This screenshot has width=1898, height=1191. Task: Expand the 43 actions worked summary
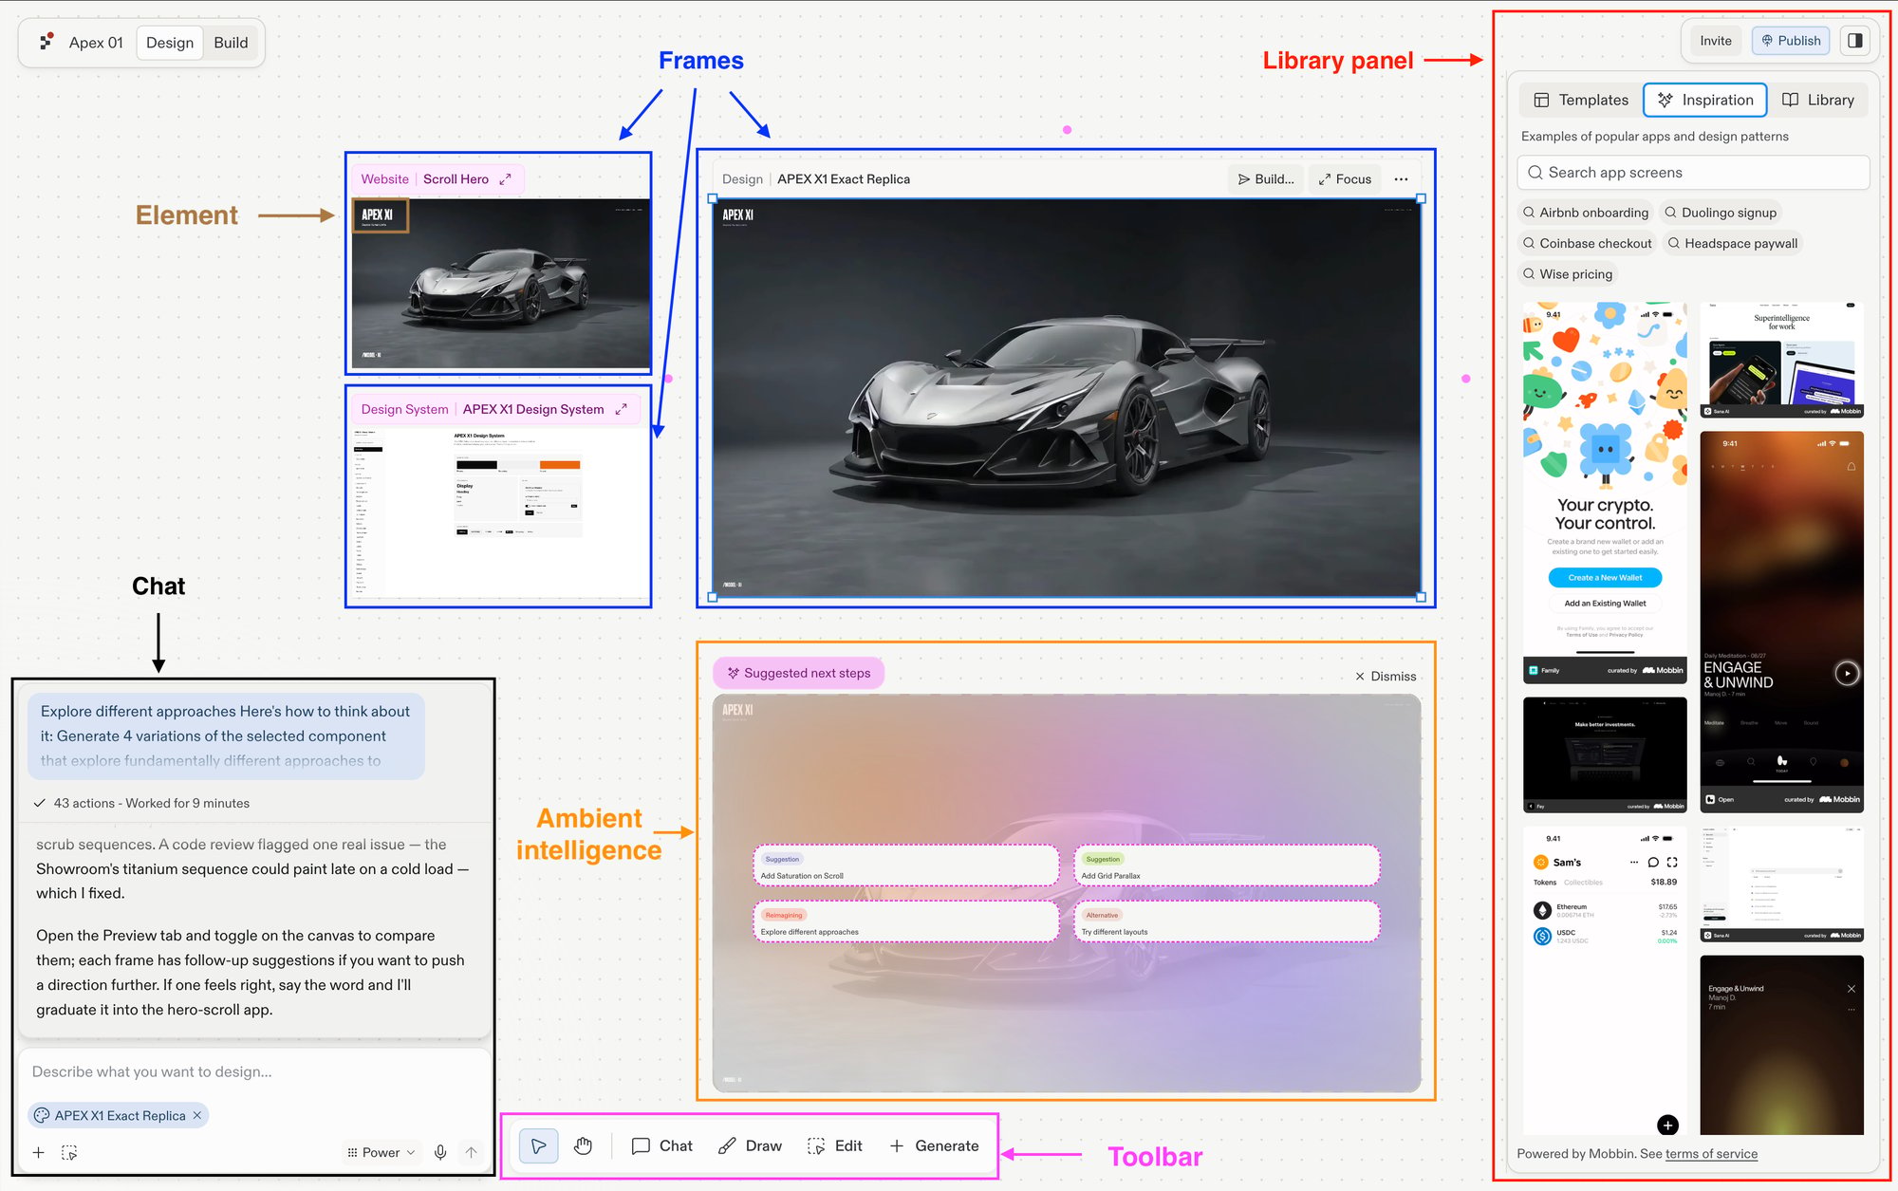click(142, 803)
